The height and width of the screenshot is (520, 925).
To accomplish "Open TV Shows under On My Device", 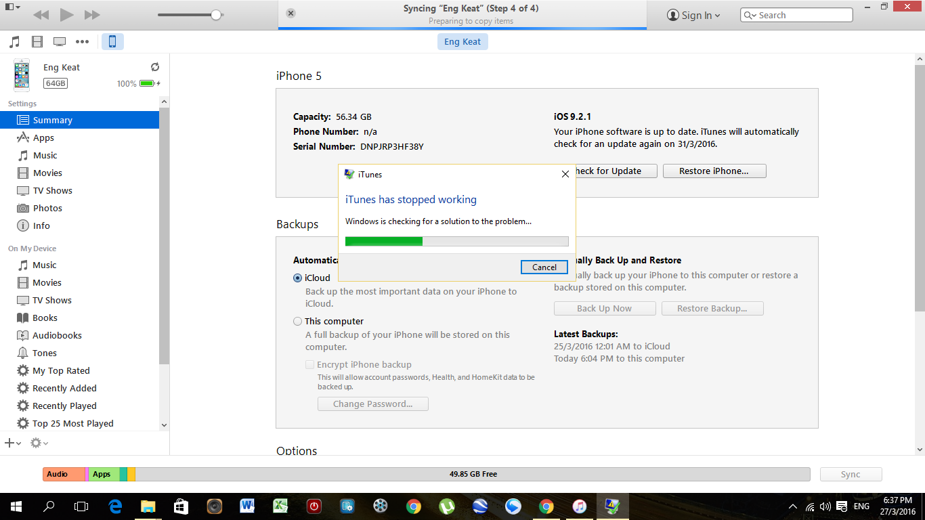I will coord(80,300).
